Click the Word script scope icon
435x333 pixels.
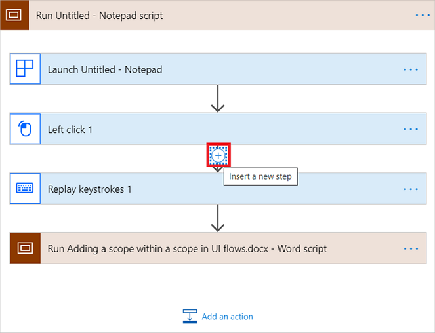(25, 248)
